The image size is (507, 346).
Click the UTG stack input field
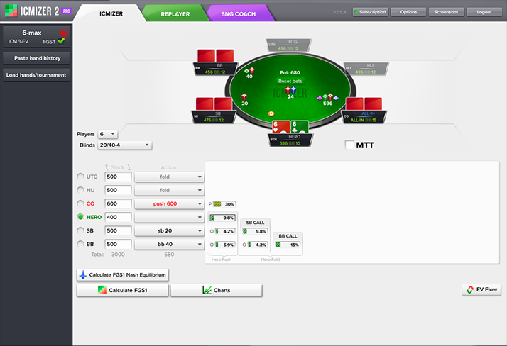pos(118,177)
